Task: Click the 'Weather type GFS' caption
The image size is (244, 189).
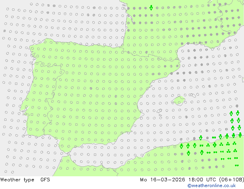Action: pyautogui.click(x=25, y=180)
